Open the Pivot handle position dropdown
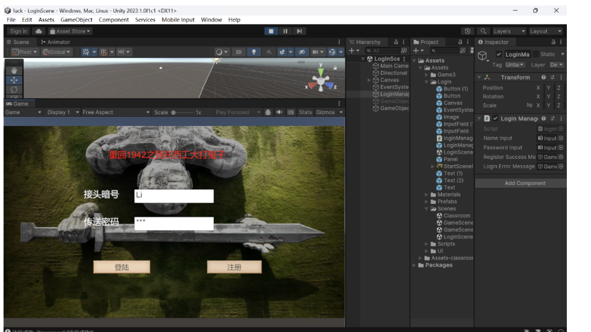 click(24, 52)
